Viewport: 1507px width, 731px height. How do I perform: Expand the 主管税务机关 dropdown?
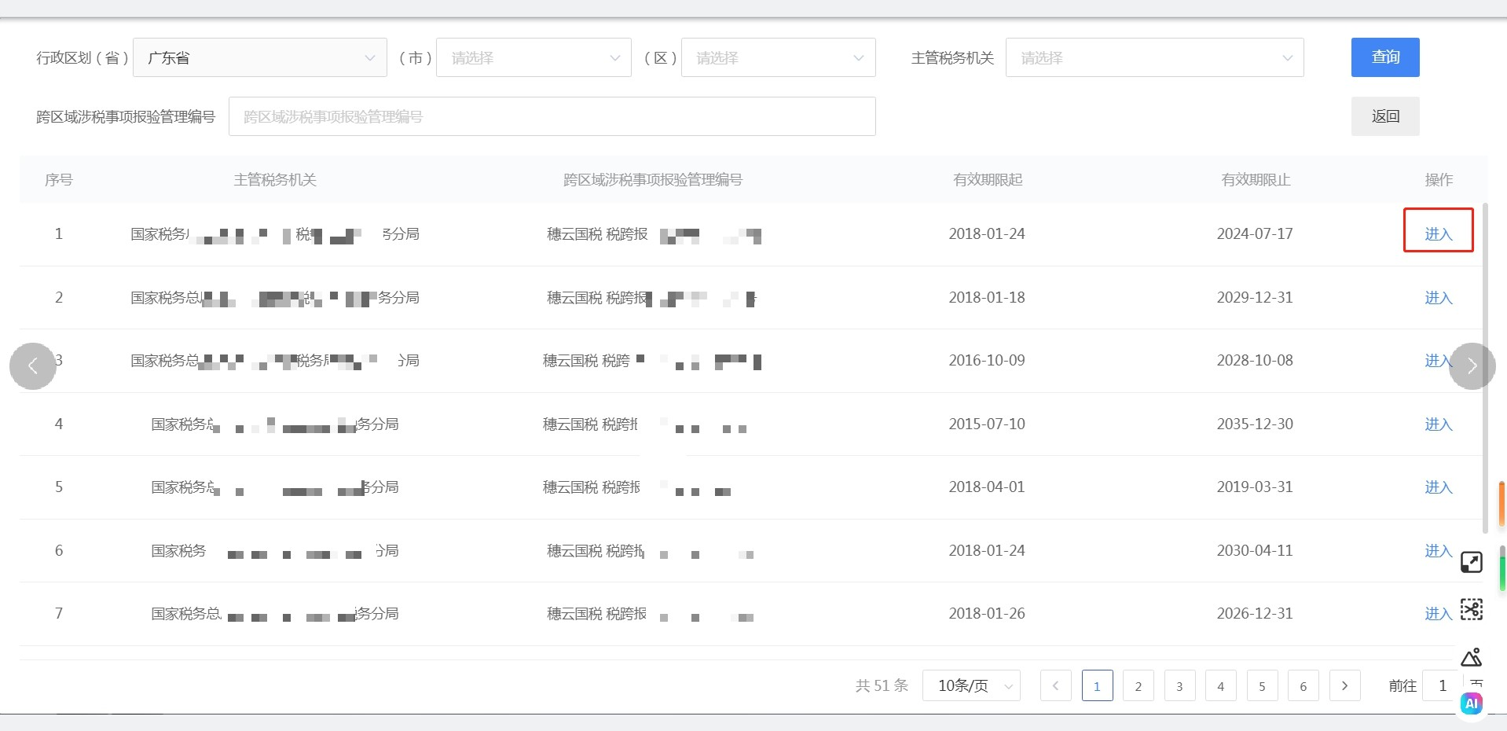1154,57
